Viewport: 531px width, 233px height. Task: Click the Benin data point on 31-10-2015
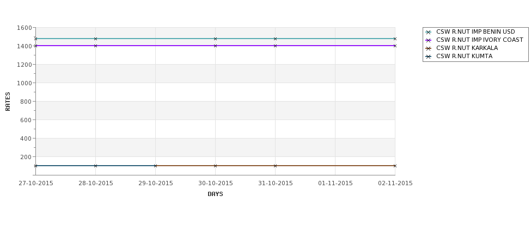tap(275, 39)
